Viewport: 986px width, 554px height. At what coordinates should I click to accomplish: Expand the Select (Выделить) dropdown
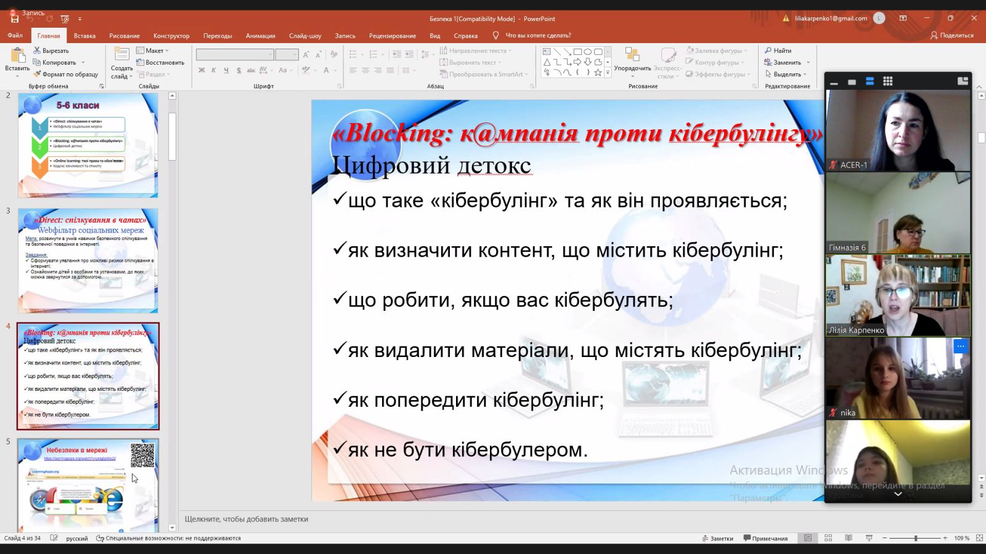click(x=786, y=74)
